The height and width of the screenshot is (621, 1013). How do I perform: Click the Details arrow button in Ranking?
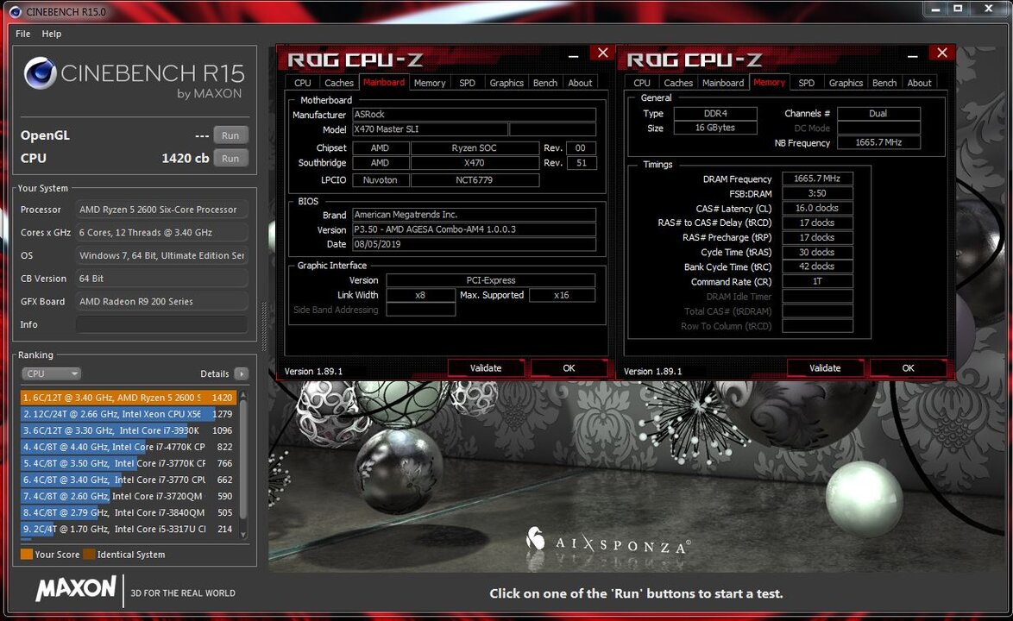[241, 373]
